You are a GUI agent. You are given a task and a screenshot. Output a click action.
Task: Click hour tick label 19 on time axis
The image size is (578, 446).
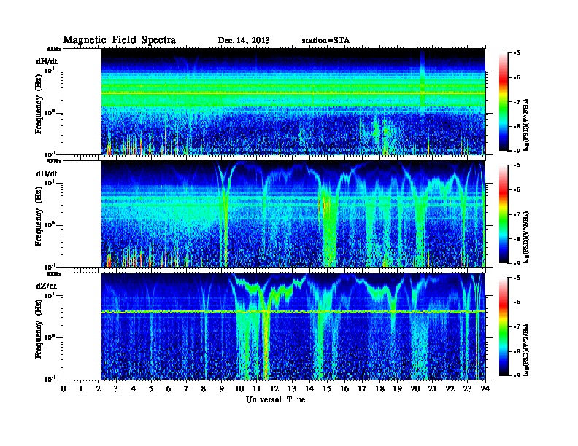coord(397,388)
